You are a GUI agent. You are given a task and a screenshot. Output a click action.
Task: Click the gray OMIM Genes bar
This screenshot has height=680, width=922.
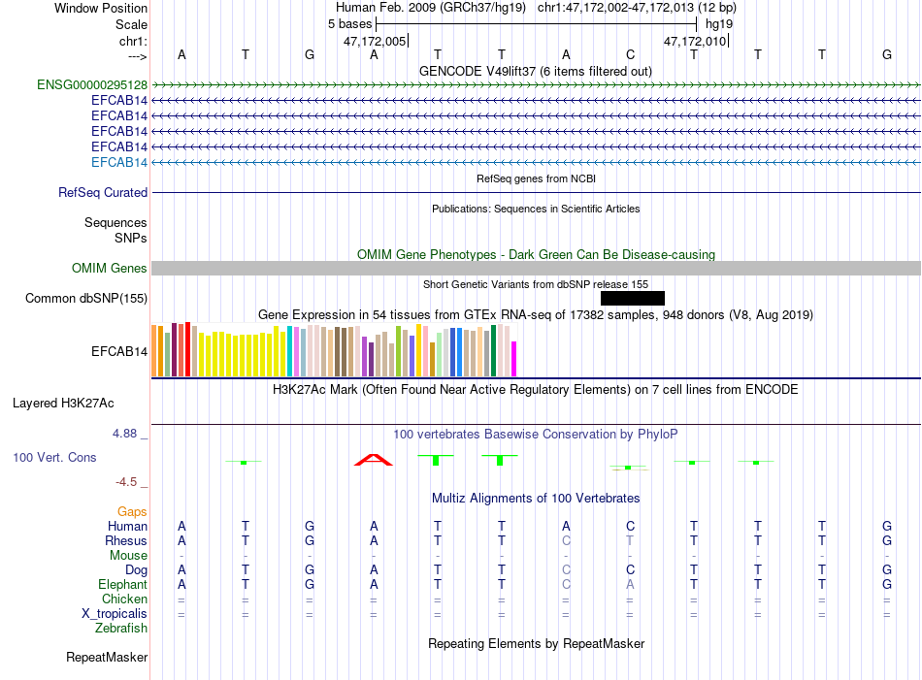[x=536, y=268]
